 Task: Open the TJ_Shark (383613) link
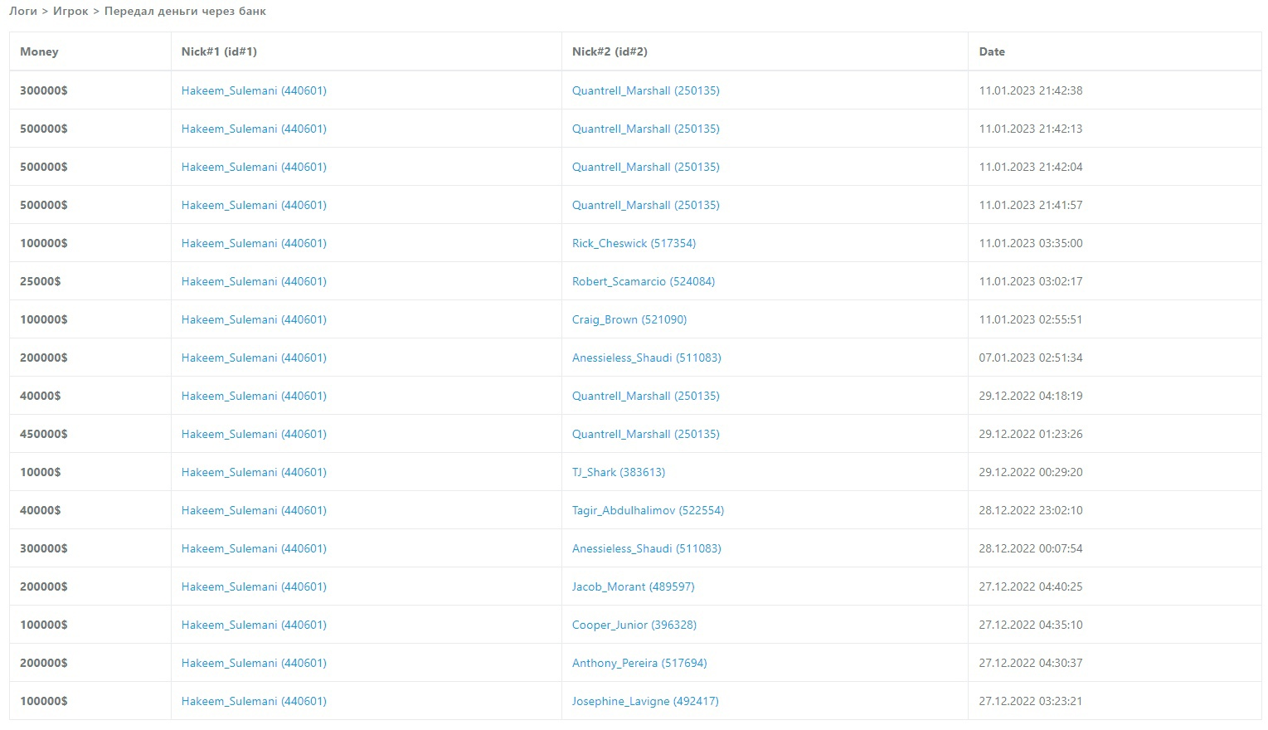click(x=618, y=472)
